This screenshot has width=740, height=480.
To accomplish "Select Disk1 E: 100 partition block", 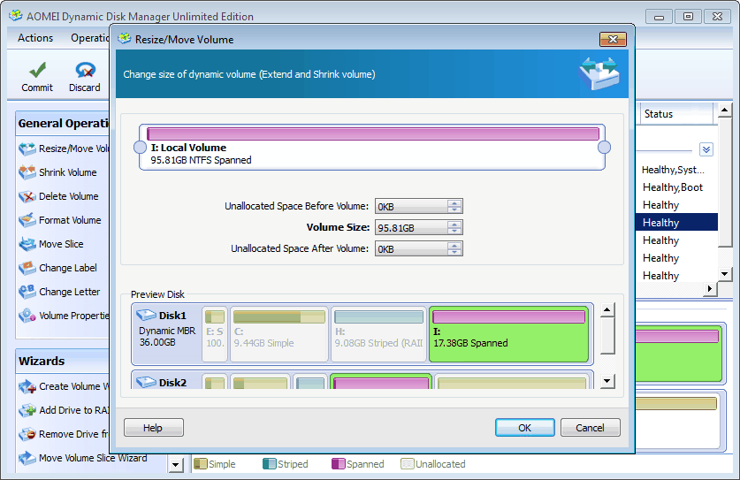I will tap(215, 334).
